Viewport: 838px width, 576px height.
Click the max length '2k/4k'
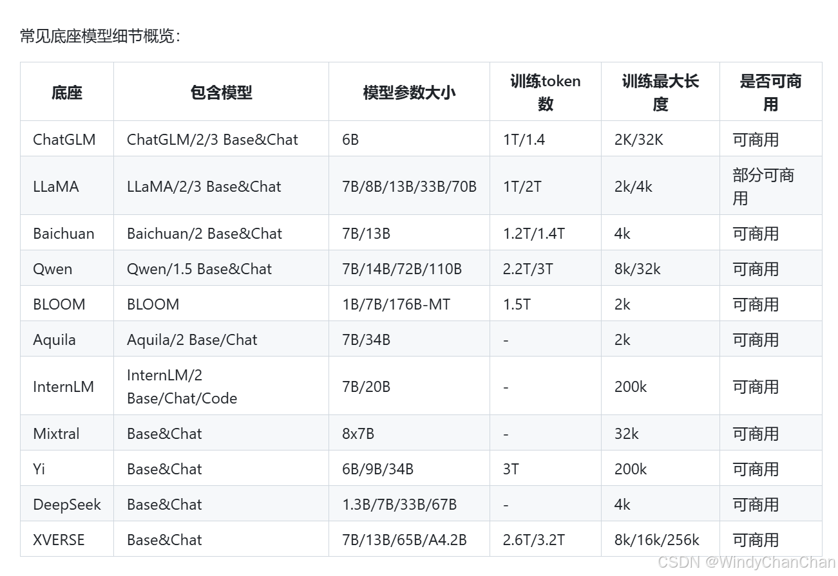coord(633,187)
